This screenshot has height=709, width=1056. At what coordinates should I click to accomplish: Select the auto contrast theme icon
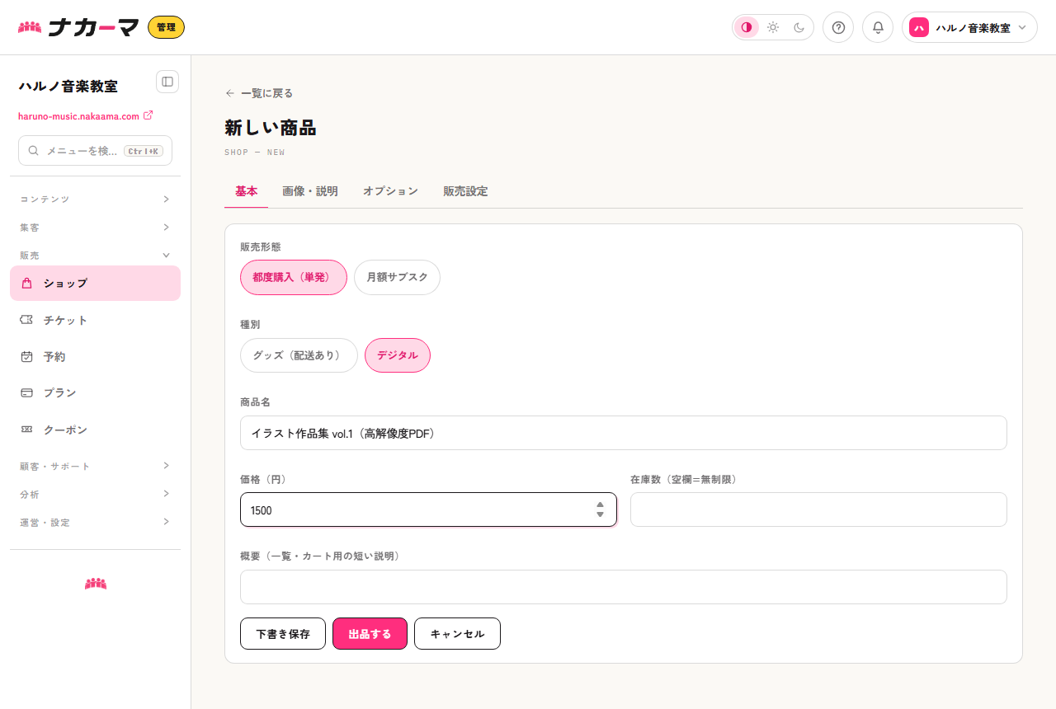[747, 27]
